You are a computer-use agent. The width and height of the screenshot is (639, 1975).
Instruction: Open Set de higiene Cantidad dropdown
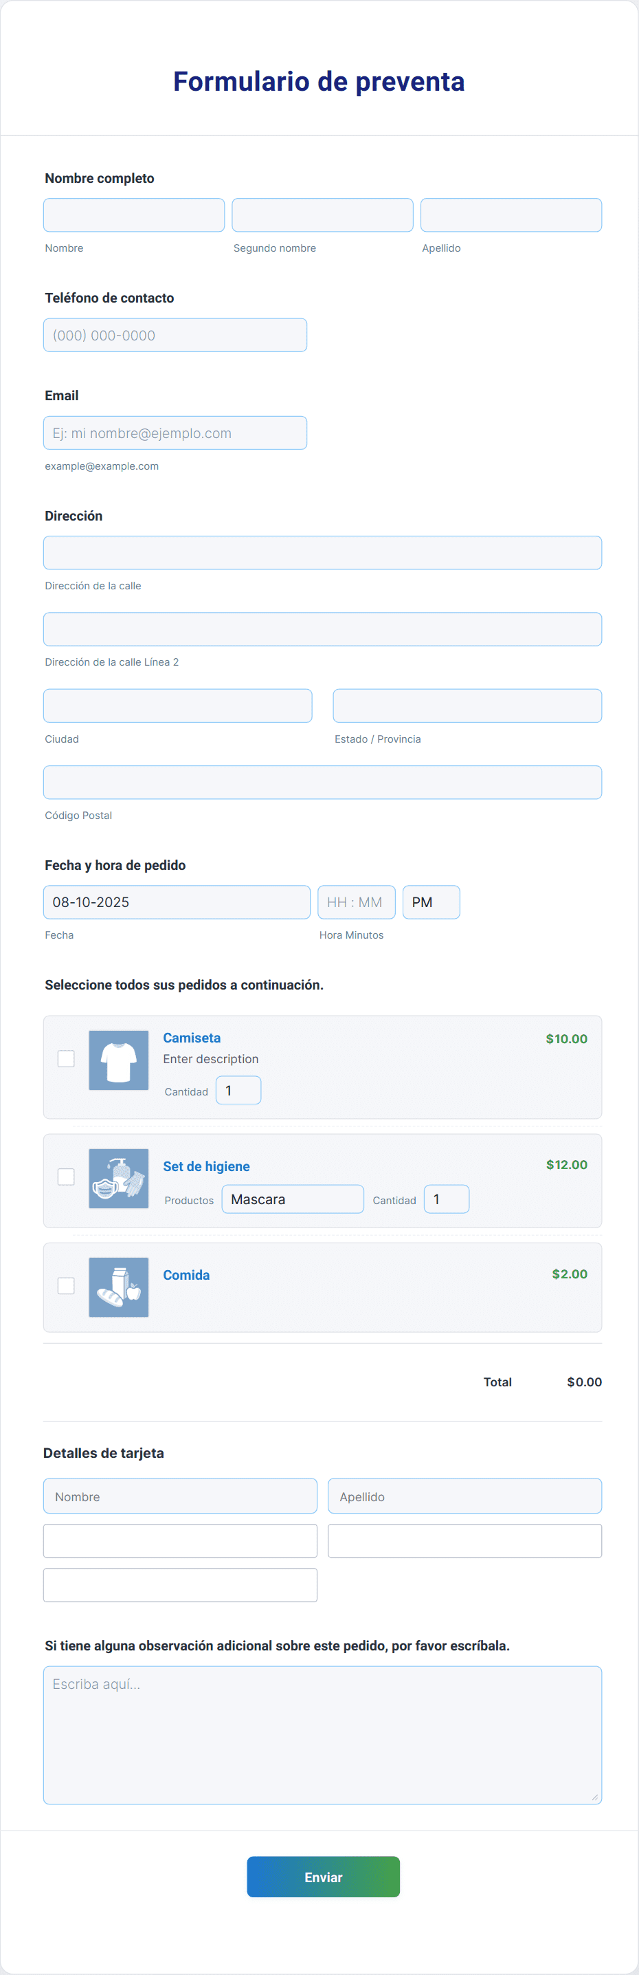click(x=446, y=1199)
